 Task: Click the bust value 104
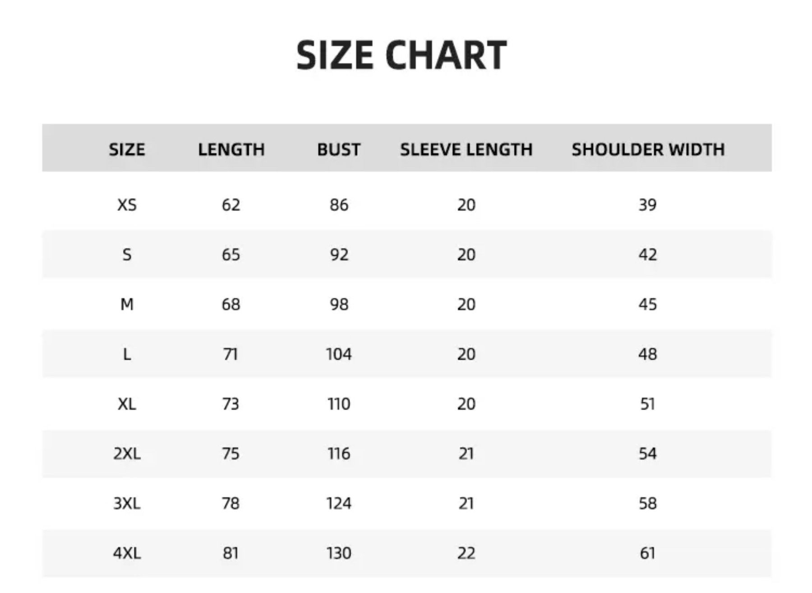[x=339, y=354]
